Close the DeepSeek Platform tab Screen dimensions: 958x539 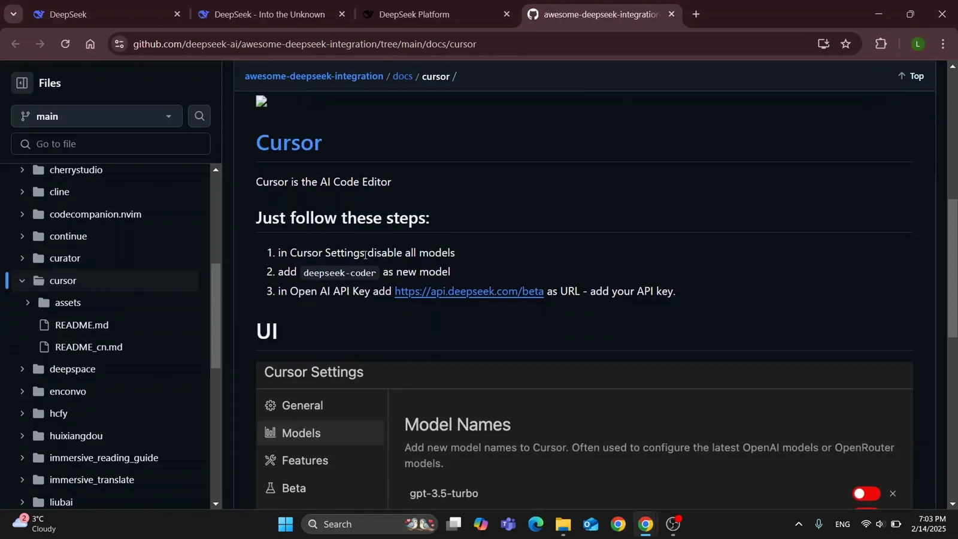507,14
